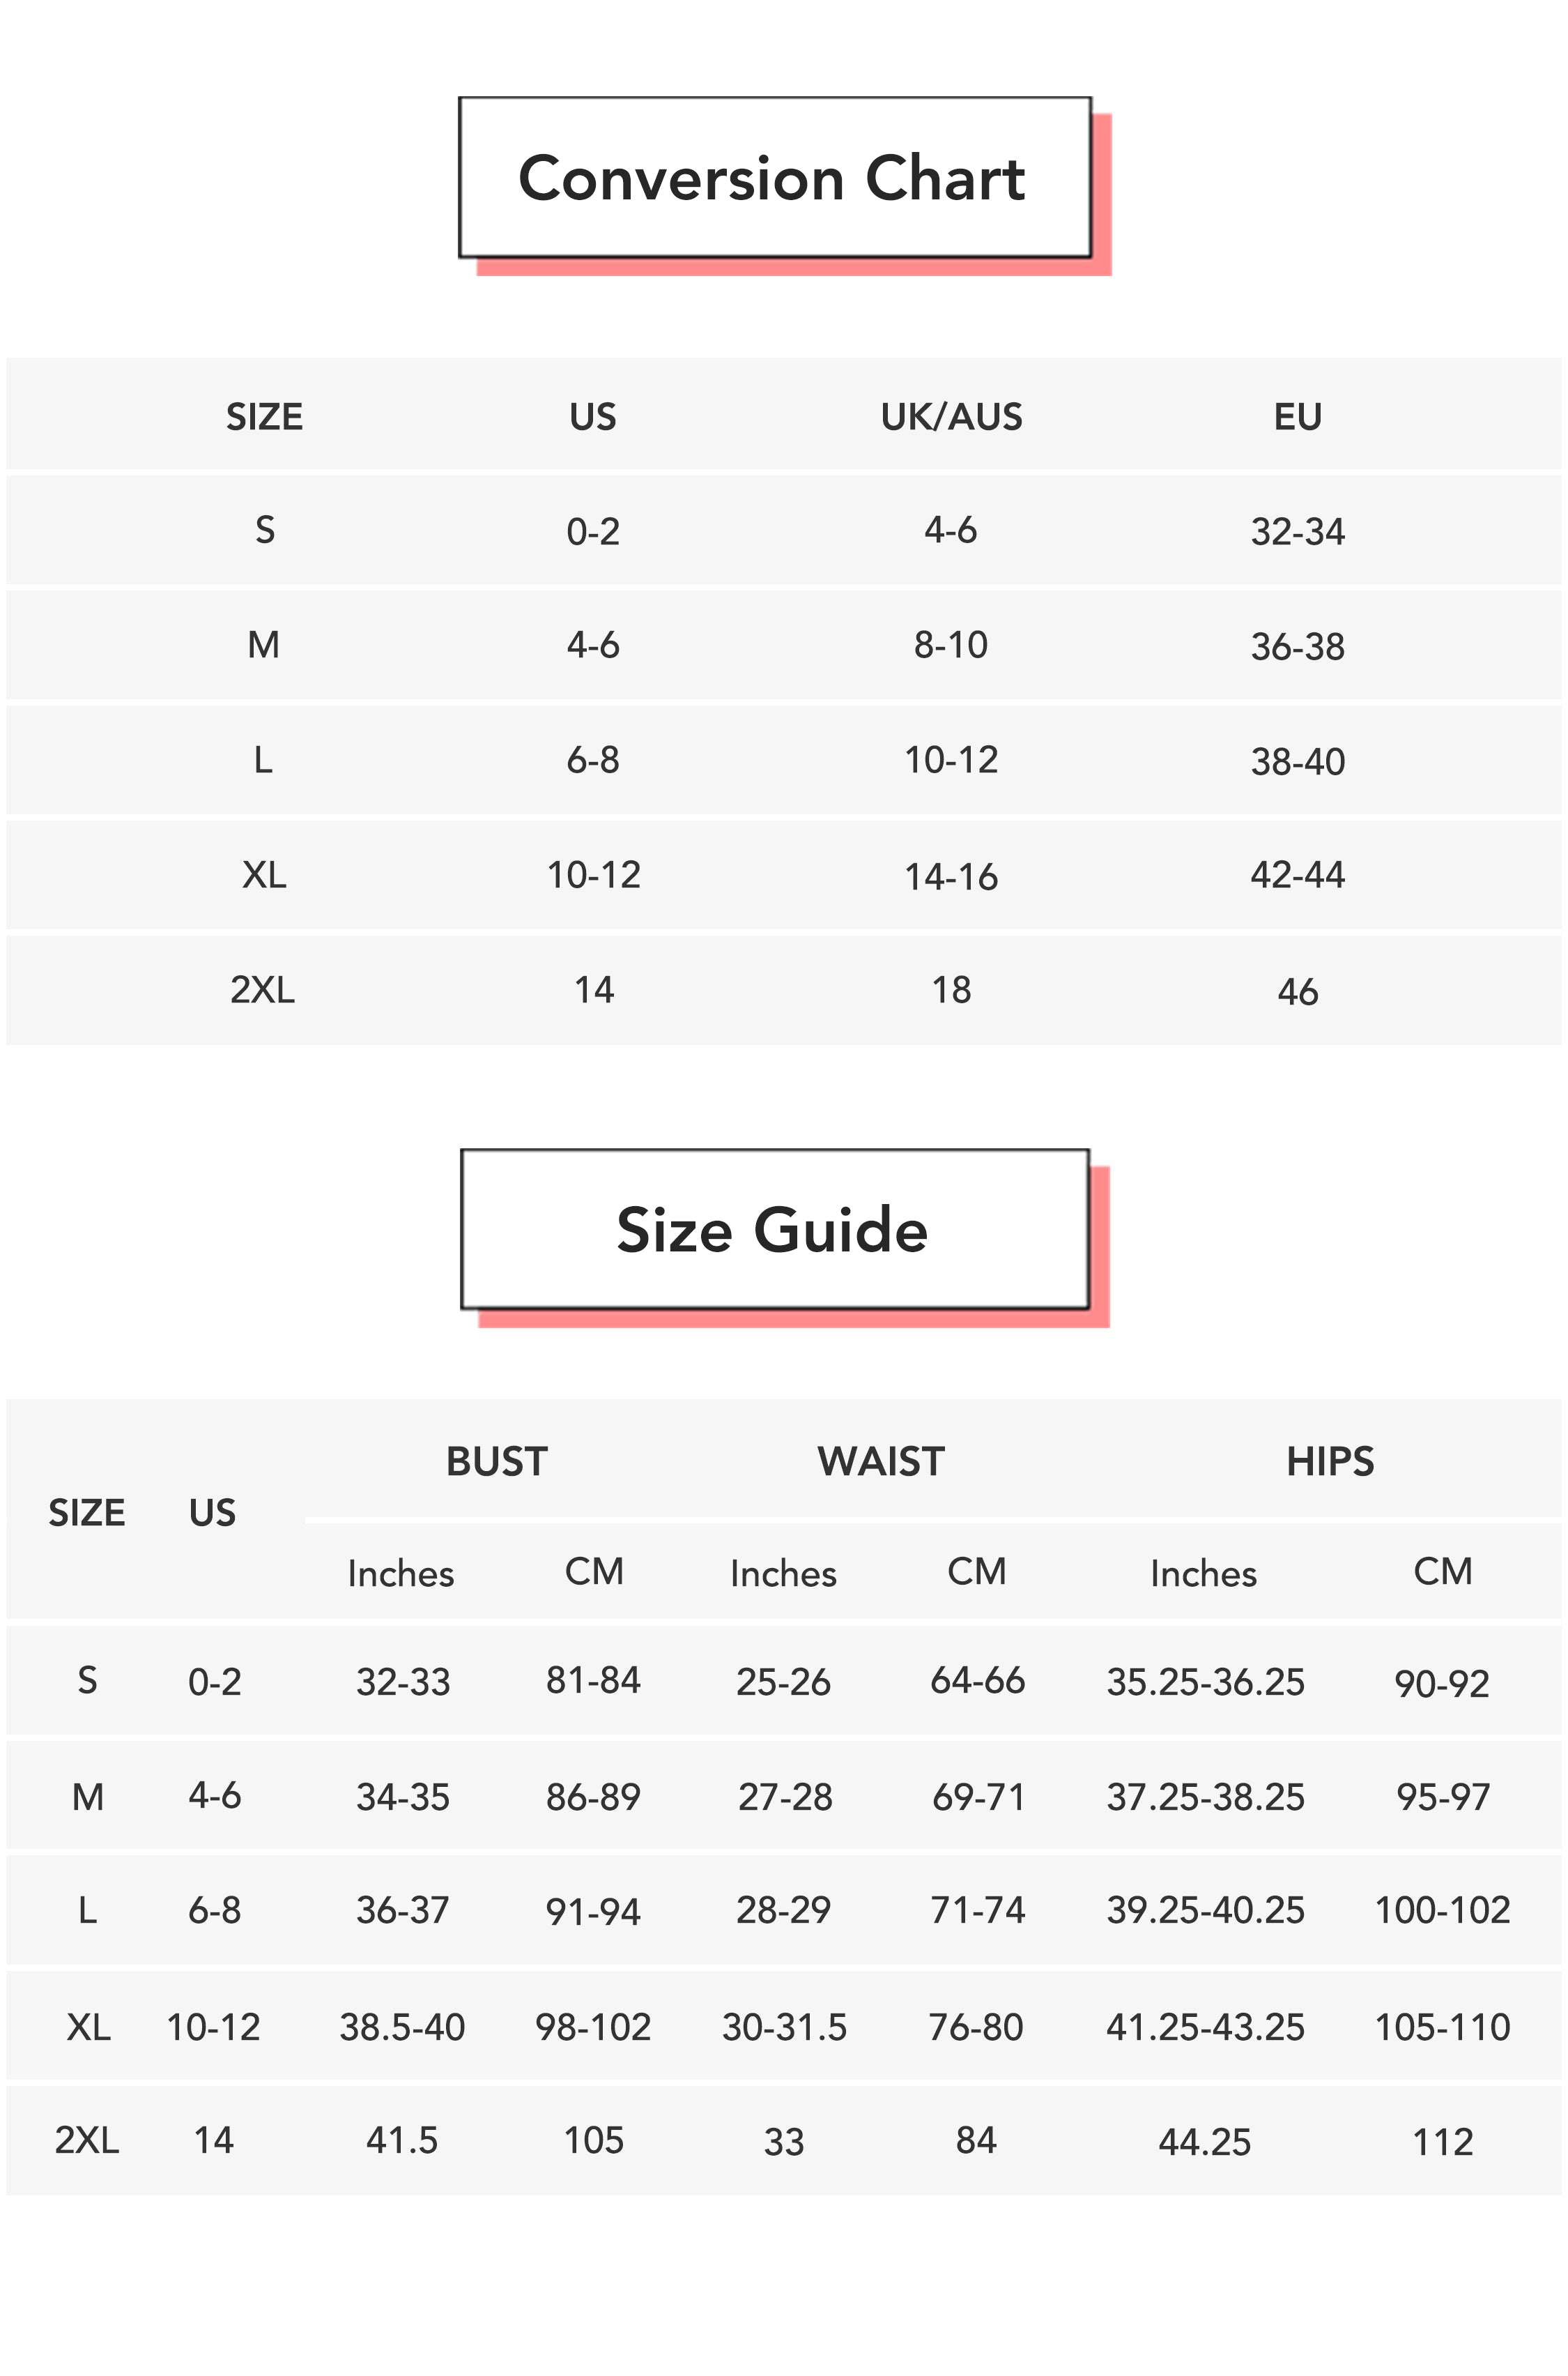1568x2376 pixels.
Task: Click EU size 32-34 in conversion chart
Action: pos(1297,531)
